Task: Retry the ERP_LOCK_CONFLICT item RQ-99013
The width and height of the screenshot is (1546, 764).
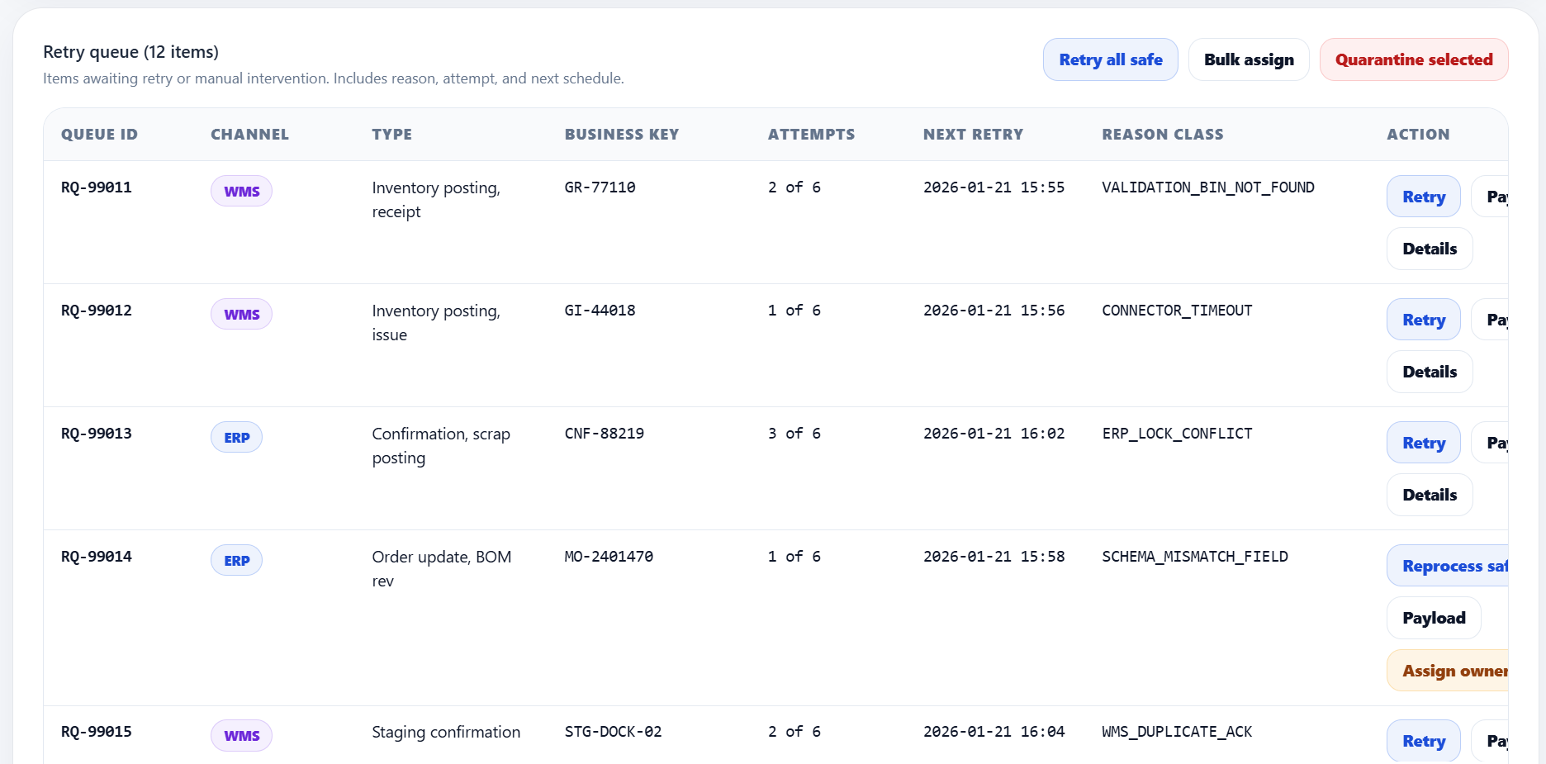Action: click(x=1423, y=443)
